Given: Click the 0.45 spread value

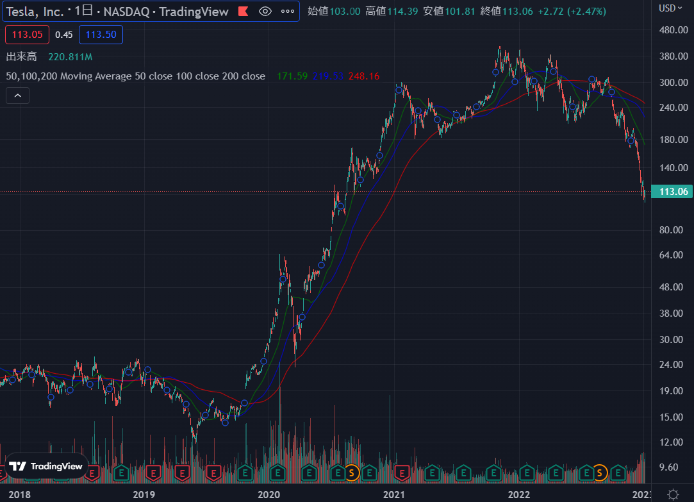Looking at the screenshot, I should [x=63, y=35].
